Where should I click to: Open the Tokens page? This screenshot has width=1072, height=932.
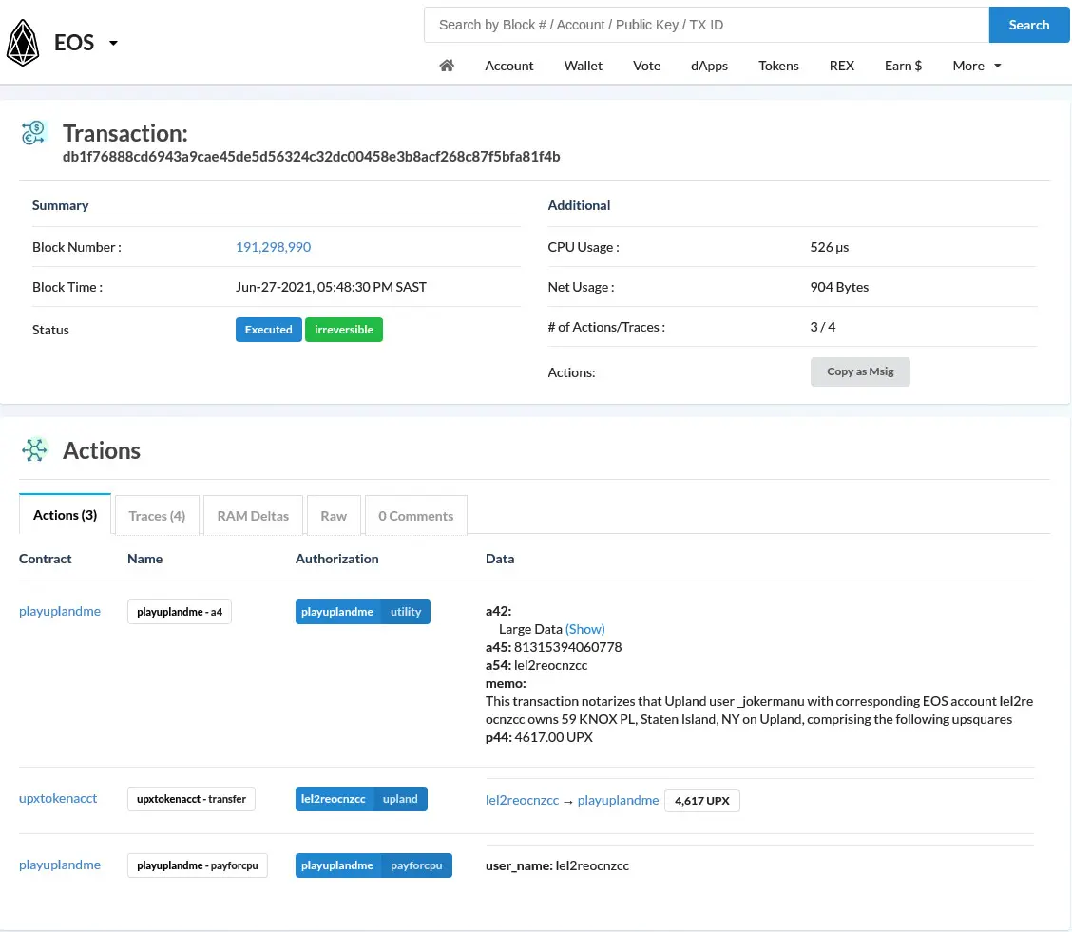click(x=778, y=66)
